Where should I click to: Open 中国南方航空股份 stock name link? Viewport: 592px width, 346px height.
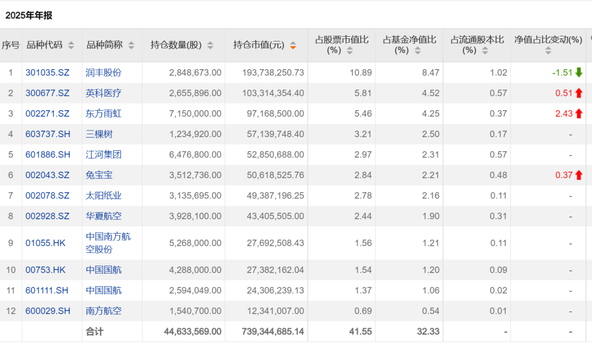pos(109,243)
